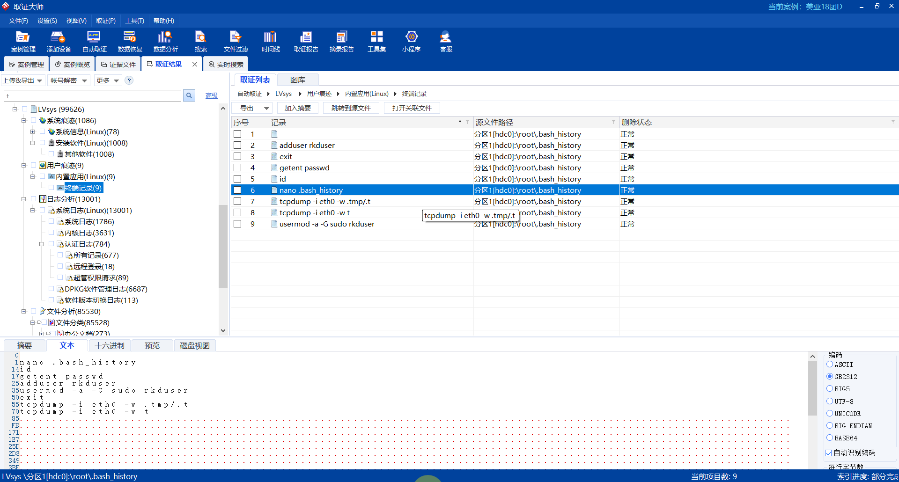Check the checkbox for row 9 usermod
The image size is (899, 482).
237,224
